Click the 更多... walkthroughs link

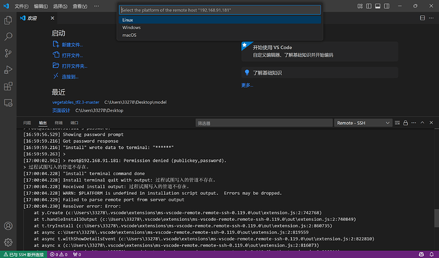(247, 85)
